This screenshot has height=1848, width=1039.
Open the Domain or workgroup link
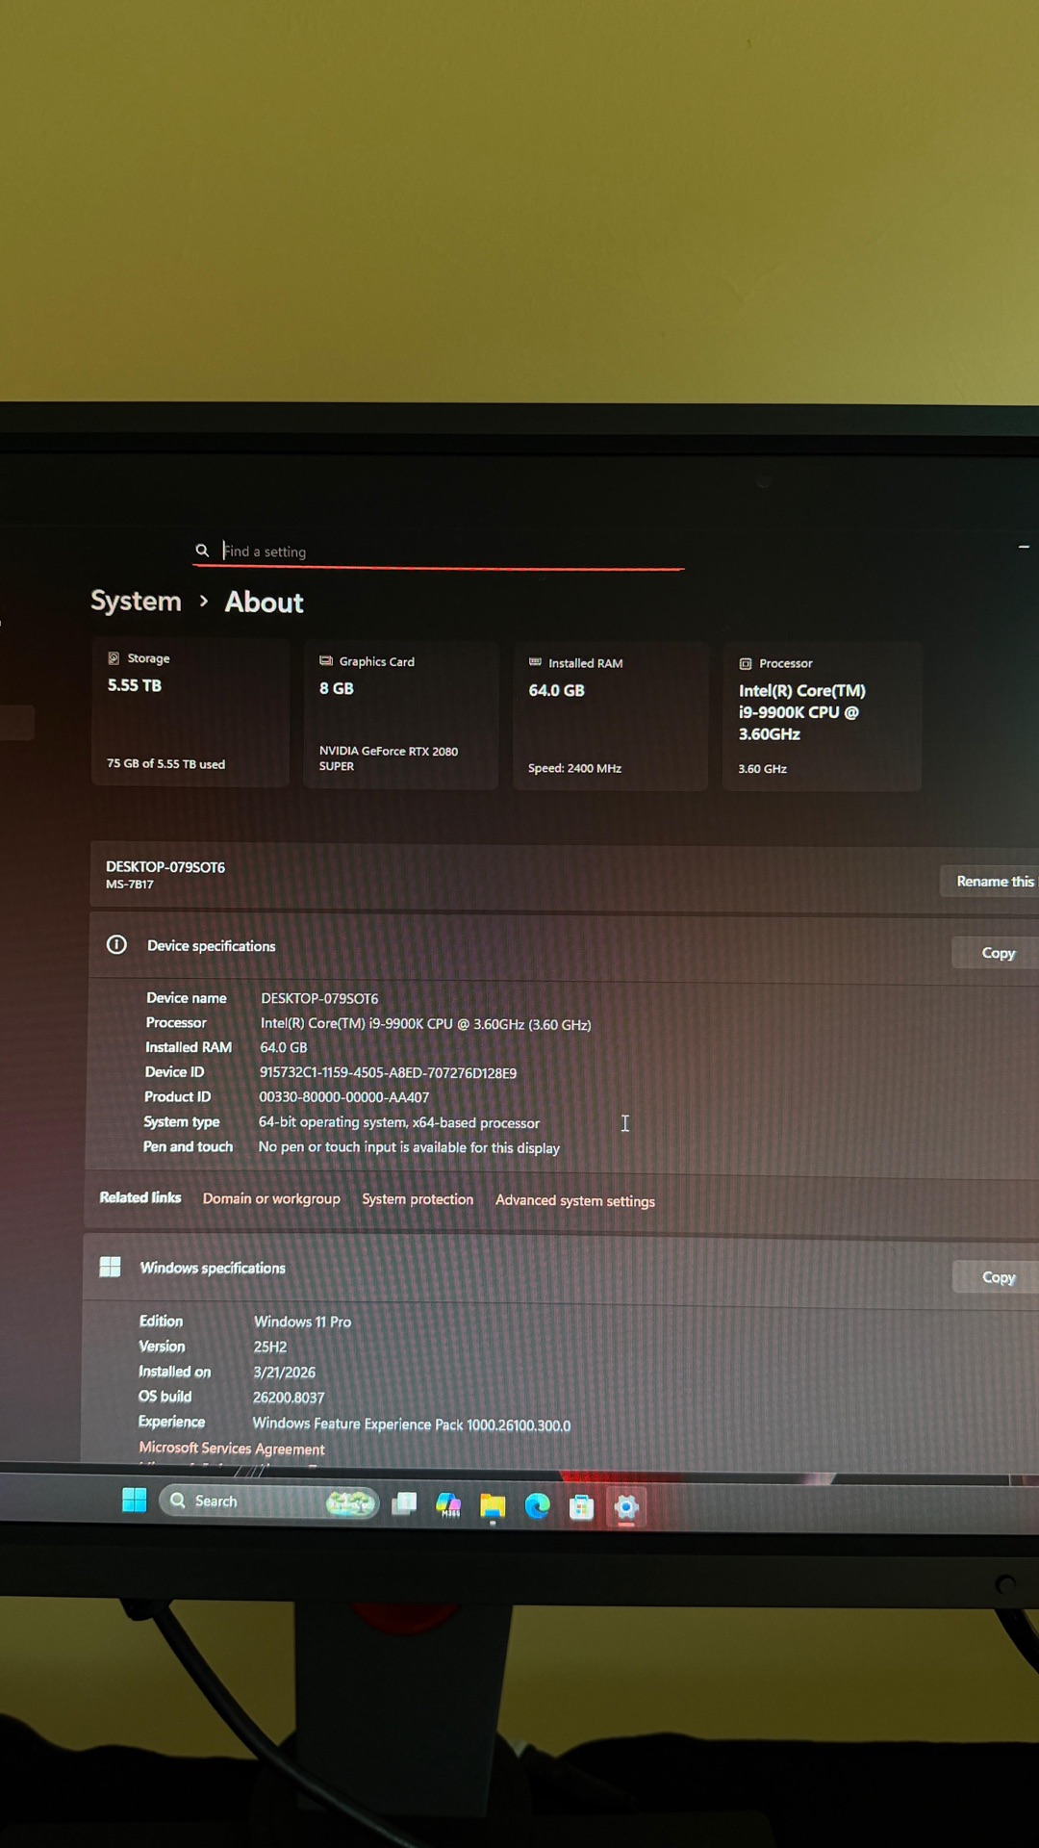coord(271,1198)
